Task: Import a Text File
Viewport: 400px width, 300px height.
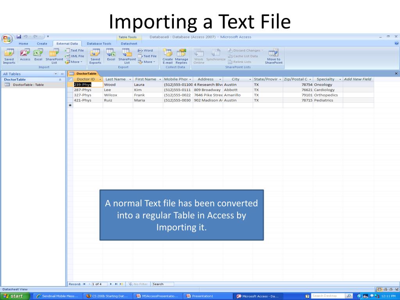Action: click(75, 50)
